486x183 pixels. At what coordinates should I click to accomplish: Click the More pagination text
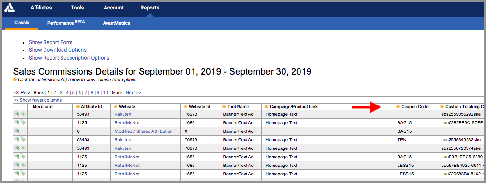[117, 93]
